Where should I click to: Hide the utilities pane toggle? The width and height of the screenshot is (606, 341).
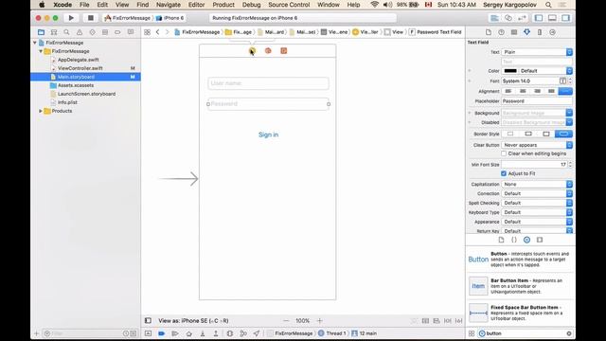pyautogui.click(x=566, y=18)
